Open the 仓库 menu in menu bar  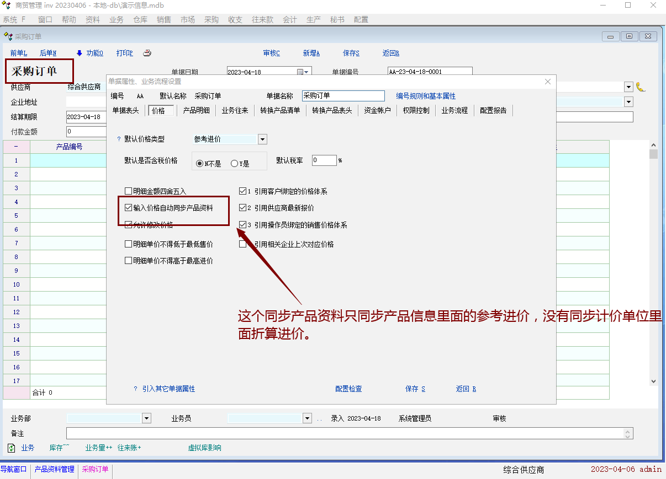(140, 20)
